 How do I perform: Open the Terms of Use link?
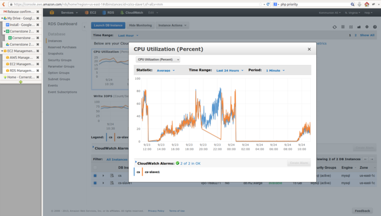point(177,211)
